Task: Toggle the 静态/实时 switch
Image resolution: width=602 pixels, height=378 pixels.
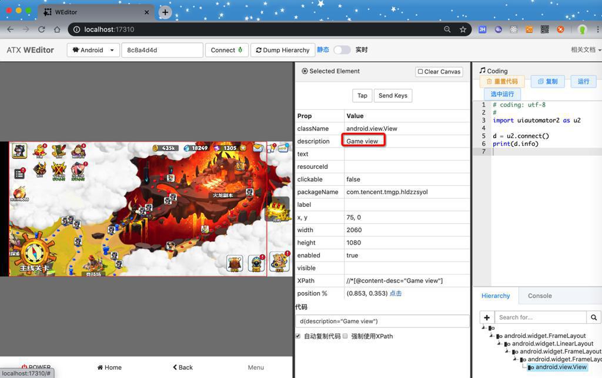Action: (x=342, y=50)
